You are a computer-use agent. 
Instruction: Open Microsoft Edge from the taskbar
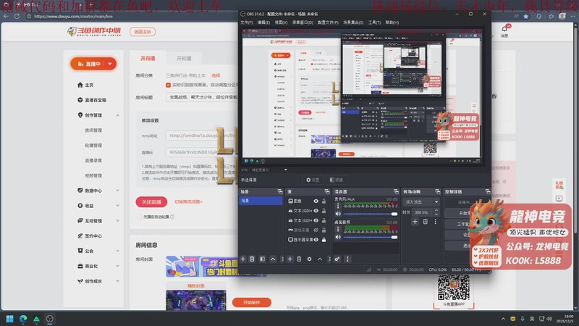pos(23,319)
